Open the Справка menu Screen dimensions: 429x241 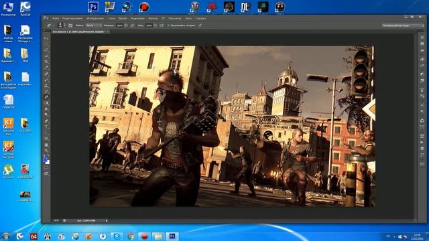[200, 18]
